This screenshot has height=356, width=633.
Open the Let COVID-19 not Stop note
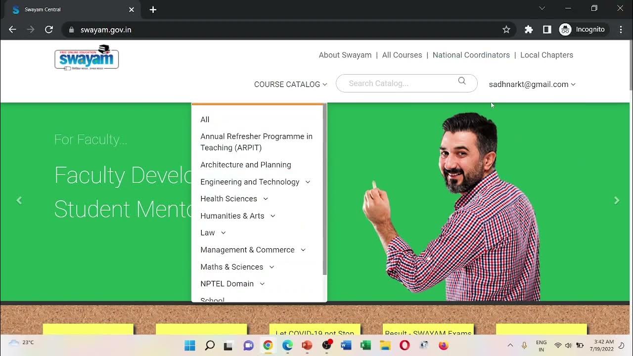point(315,330)
